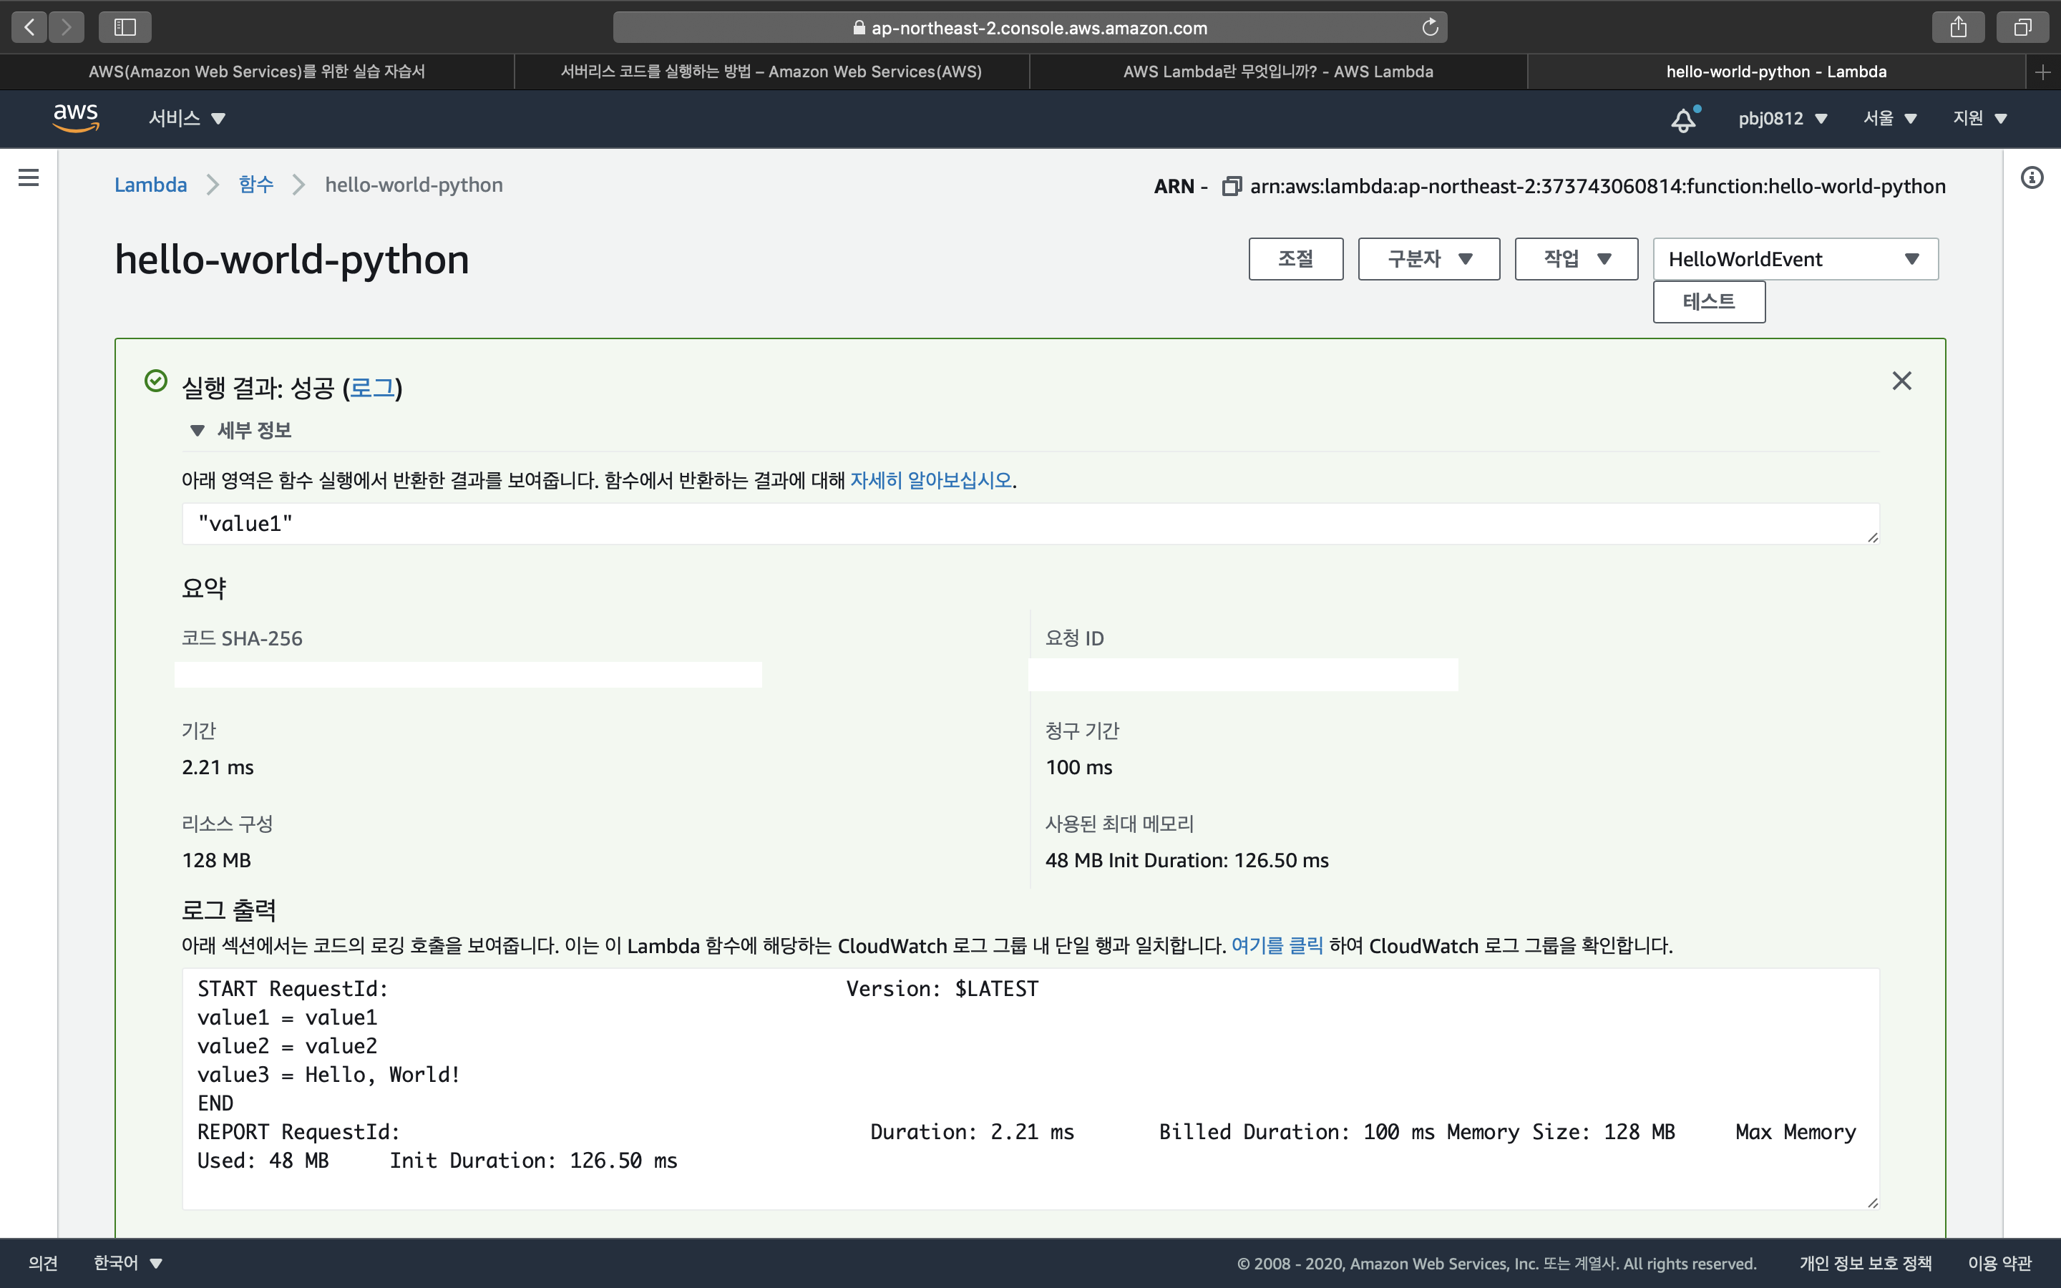Expand the 구분자 qualifier dropdown
Viewport: 2061px width, 1288px height.
(x=1428, y=259)
